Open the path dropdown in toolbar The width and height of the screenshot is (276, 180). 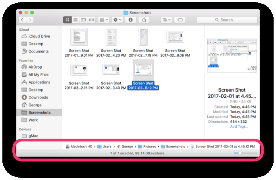tap(166, 20)
